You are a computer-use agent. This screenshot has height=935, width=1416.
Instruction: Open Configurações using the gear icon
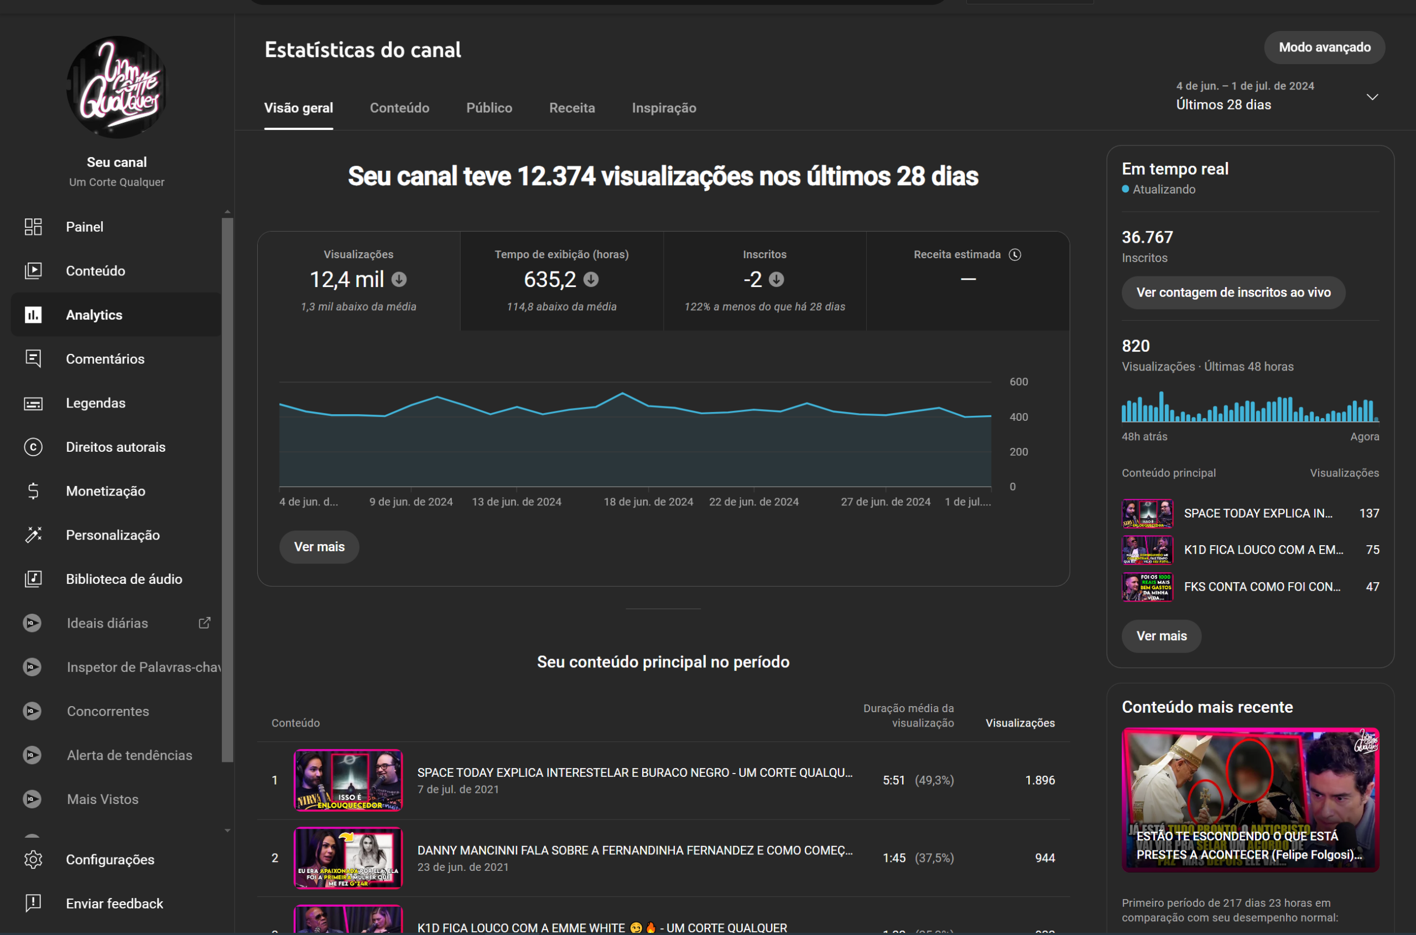[x=33, y=859]
